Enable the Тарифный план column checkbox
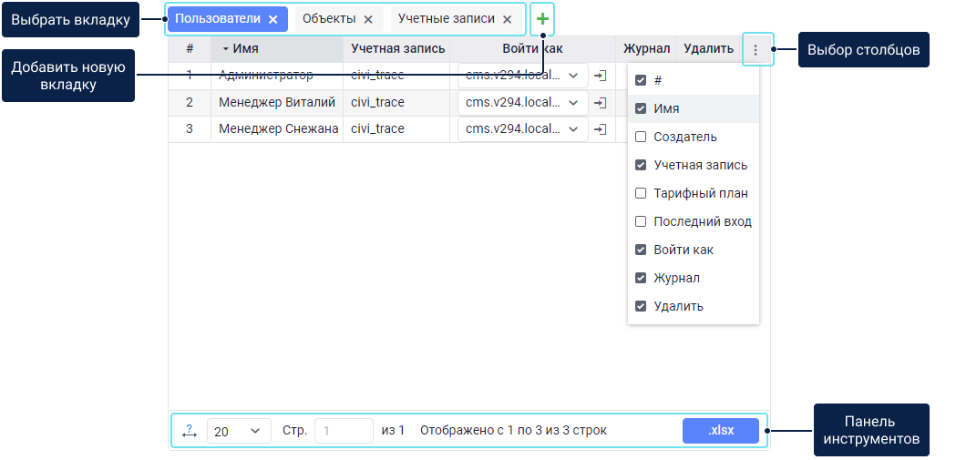Viewport: 956px width, 460px height. pyautogui.click(x=641, y=193)
